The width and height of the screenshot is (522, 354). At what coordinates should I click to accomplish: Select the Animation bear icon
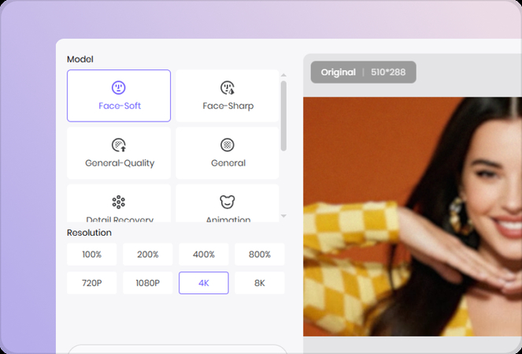tap(228, 203)
